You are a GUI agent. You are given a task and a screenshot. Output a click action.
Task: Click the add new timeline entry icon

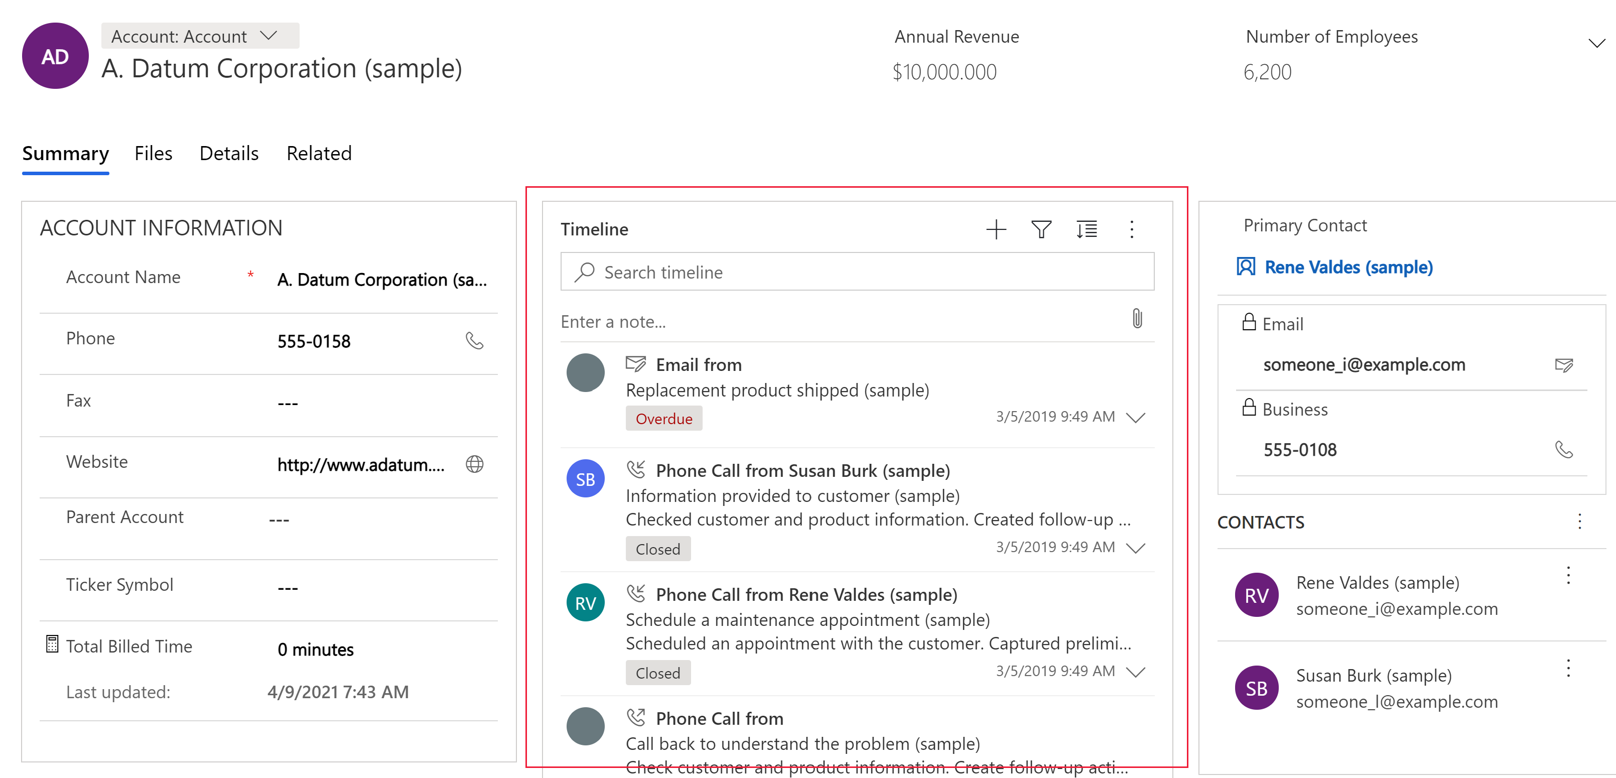pyautogui.click(x=996, y=229)
